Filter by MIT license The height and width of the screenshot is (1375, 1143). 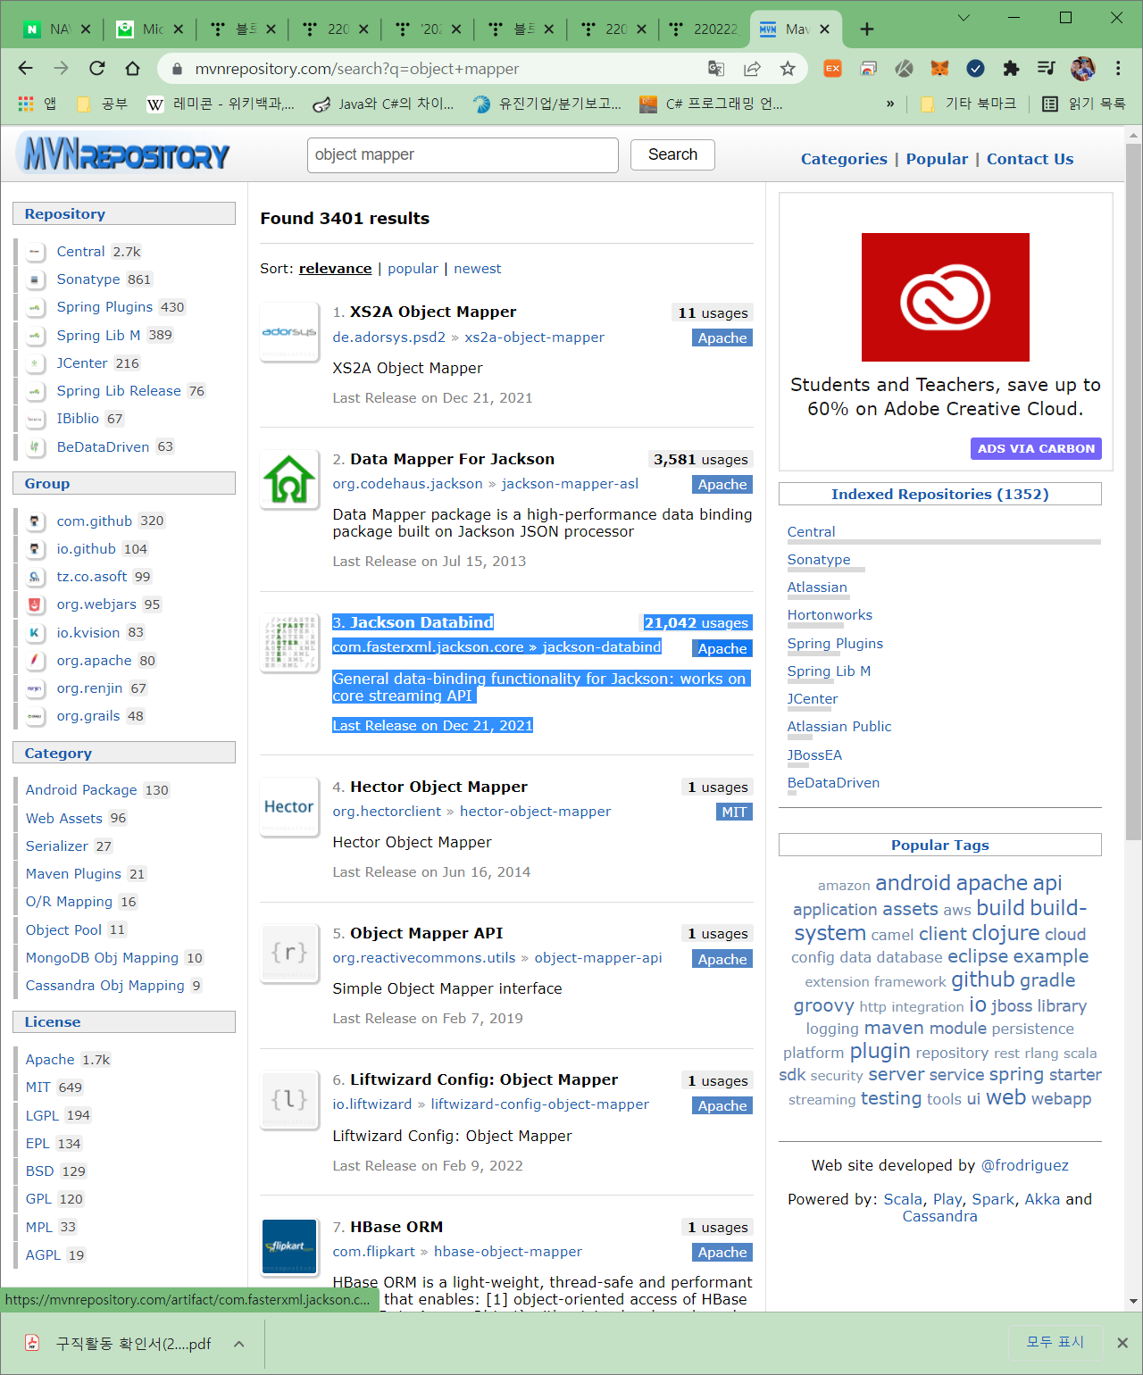point(38,1087)
